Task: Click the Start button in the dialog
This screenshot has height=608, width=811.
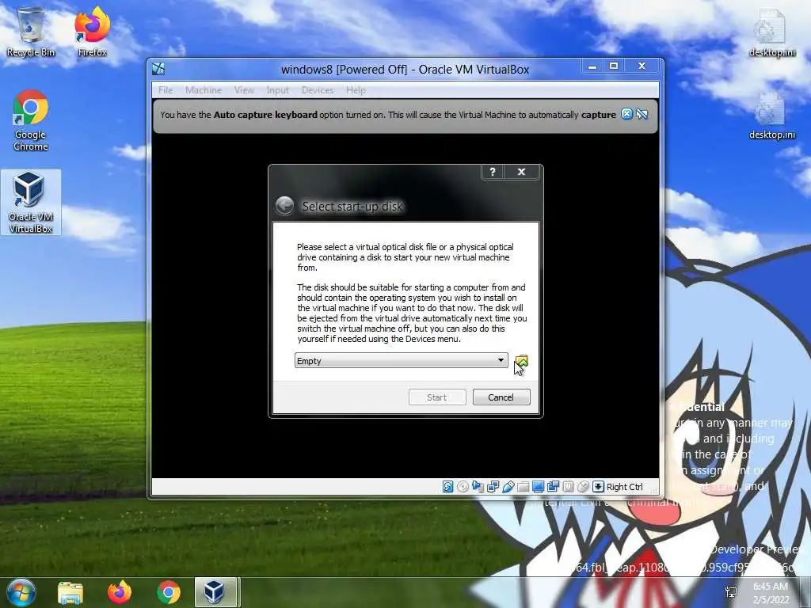Action: pyautogui.click(x=437, y=397)
